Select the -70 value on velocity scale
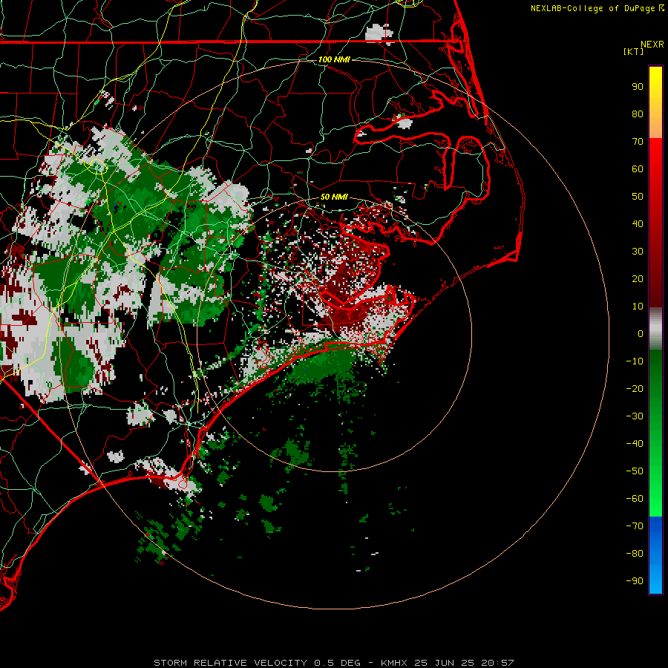 635,526
